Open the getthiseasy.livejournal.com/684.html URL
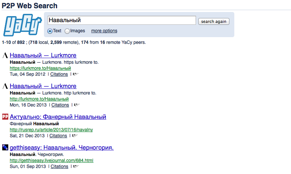This screenshot has height=174, width=291. tap(51, 160)
